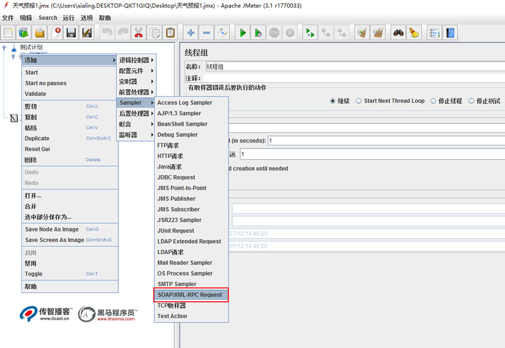Image resolution: width=505 pixels, height=348 pixels.
Task: Open the 文件 menu
Action: [8, 18]
